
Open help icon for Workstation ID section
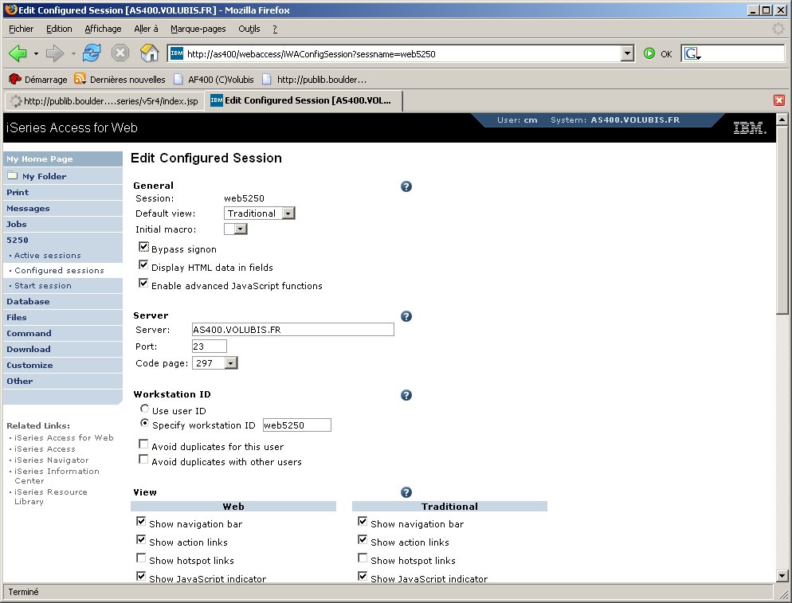[x=406, y=395]
